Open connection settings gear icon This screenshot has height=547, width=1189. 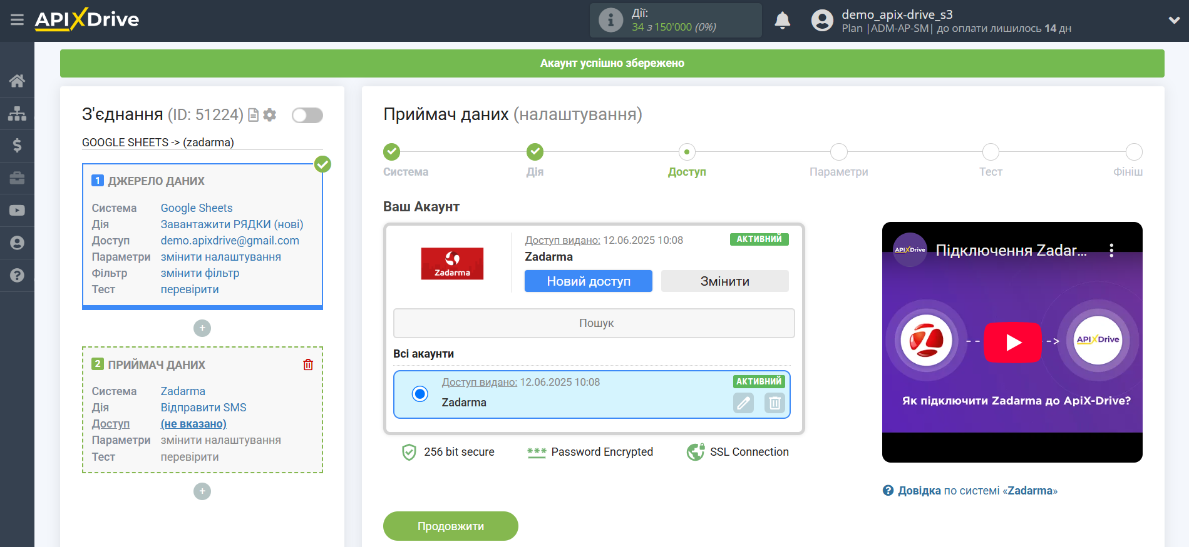(270, 115)
